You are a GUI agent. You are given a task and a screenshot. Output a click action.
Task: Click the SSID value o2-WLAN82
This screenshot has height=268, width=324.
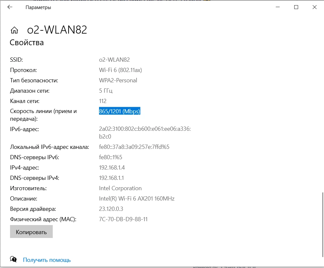coord(114,60)
